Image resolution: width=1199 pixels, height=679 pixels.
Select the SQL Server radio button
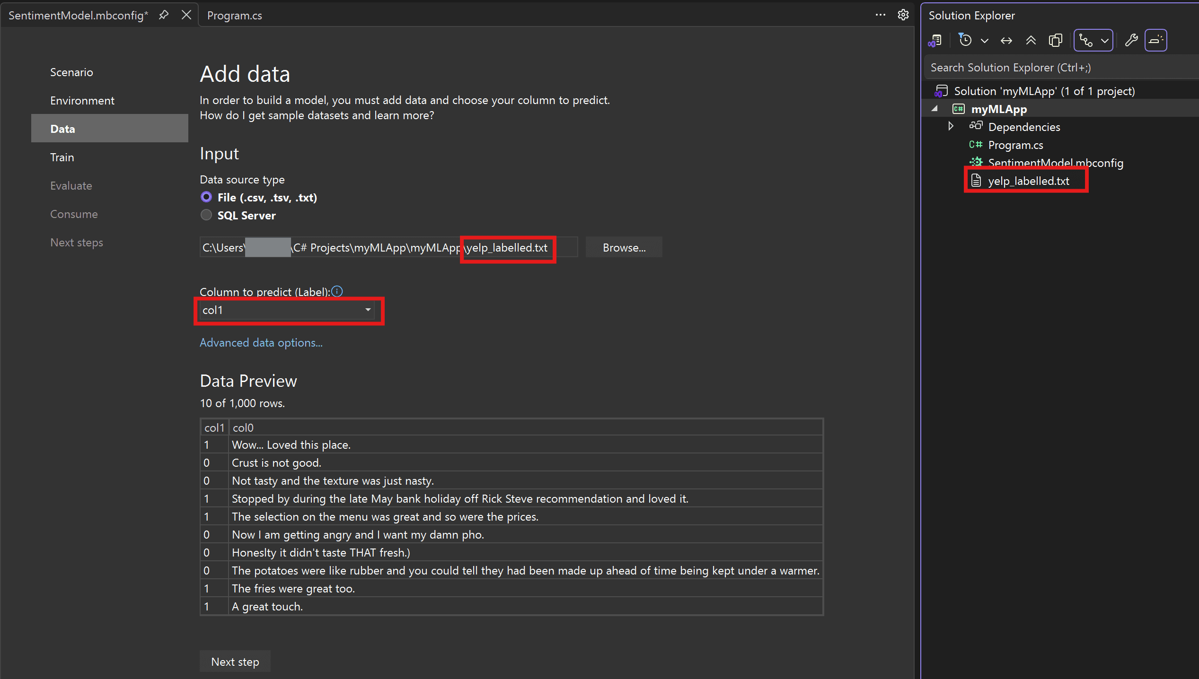pos(206,215)
